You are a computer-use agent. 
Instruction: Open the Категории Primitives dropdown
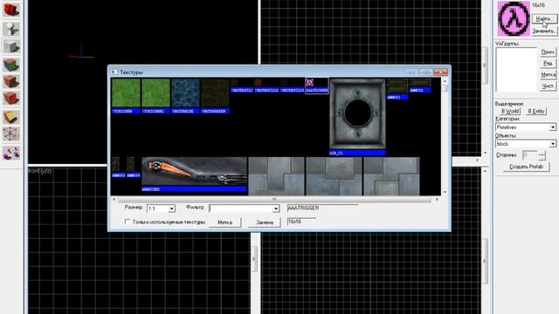point(526,127)
